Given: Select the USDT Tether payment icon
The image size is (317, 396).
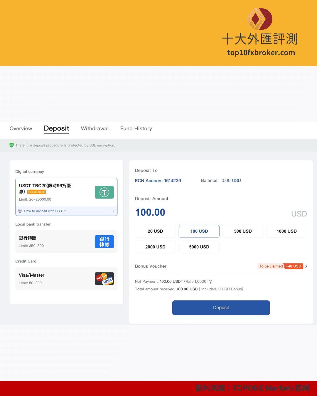Looking at the screenshot, I should click(x=104, y=192).
